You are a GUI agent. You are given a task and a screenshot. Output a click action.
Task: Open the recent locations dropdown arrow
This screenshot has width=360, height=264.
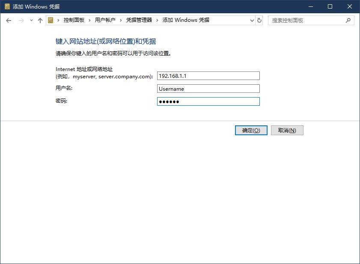[31, 21]
